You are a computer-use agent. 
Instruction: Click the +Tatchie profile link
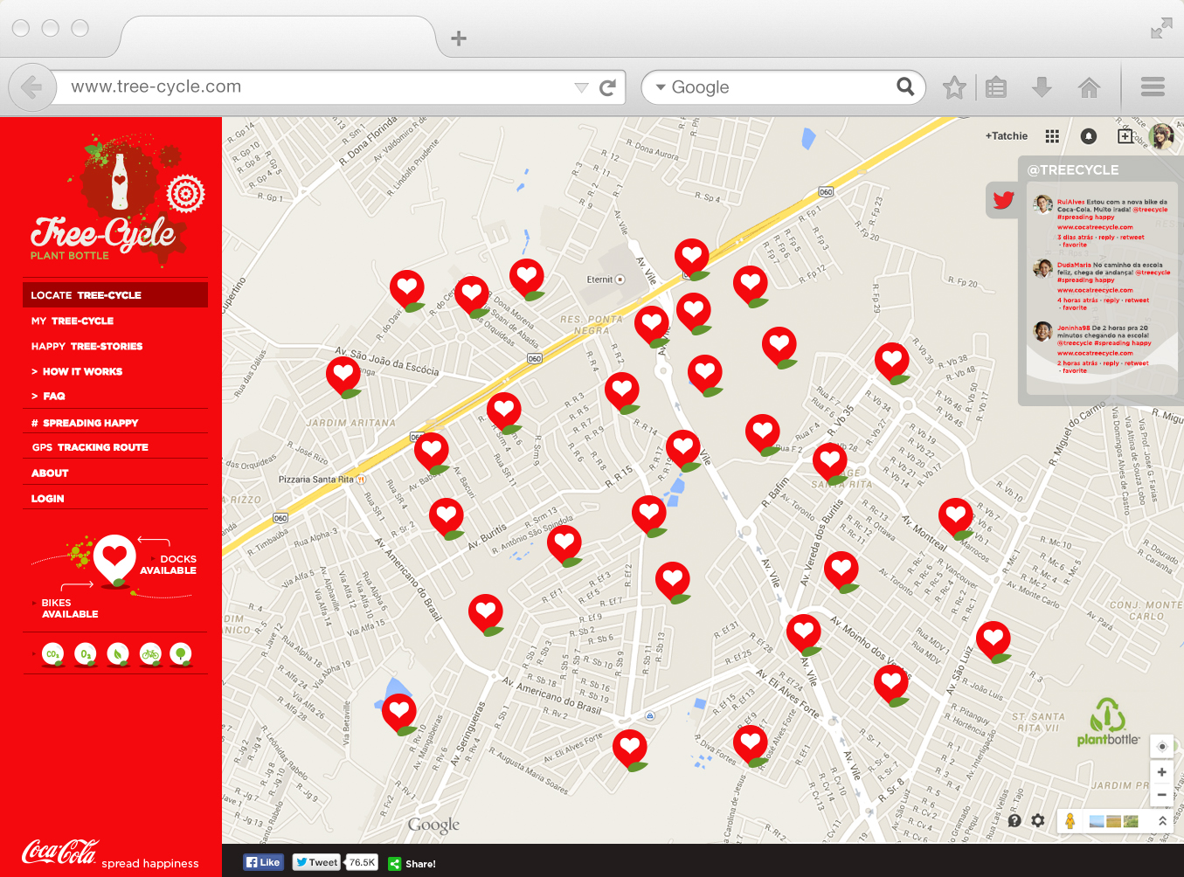coord(1007,136)
